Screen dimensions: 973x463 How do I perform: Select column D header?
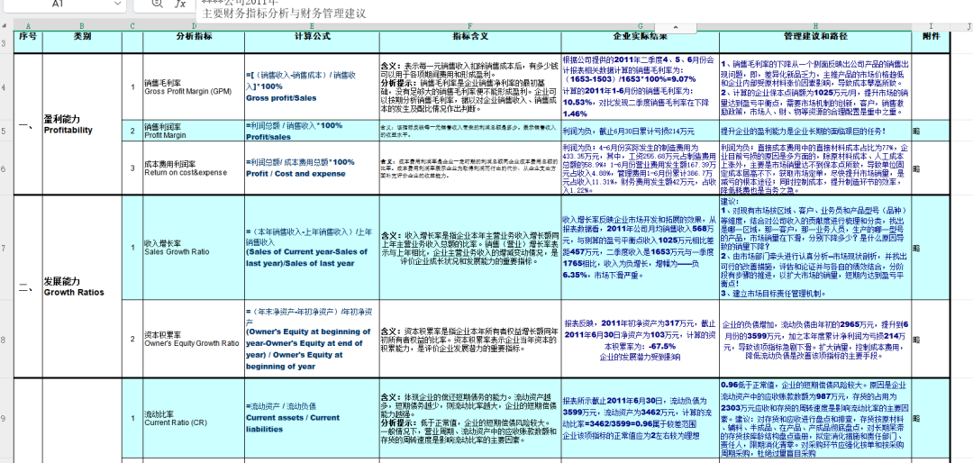(195, 26)
